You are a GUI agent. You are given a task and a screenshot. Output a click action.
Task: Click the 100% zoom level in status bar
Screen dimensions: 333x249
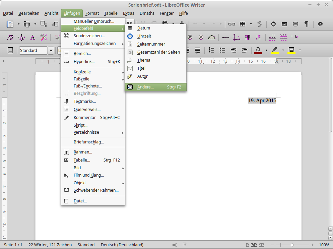coord(324,245)
